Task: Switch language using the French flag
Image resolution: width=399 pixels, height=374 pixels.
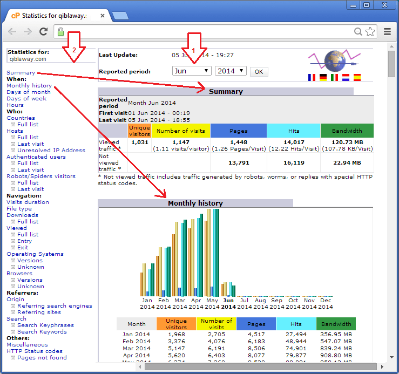Action: point(311,78)
